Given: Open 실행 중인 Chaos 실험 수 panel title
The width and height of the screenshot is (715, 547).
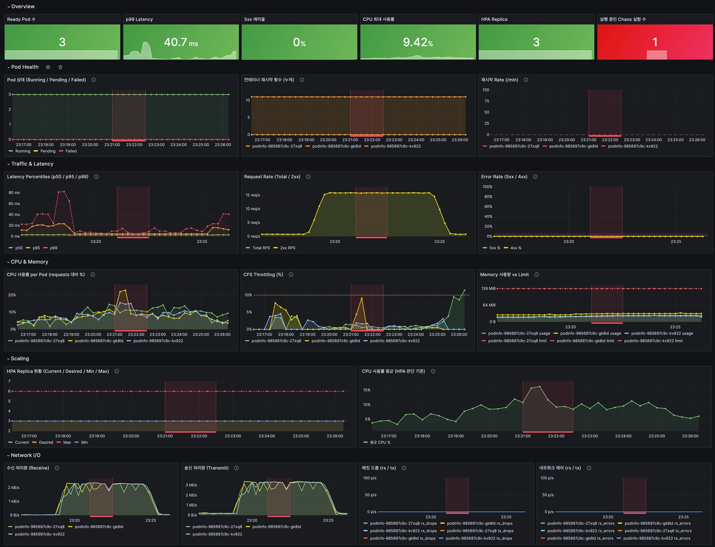Looking at the screenshot, I should pos(623,19).
